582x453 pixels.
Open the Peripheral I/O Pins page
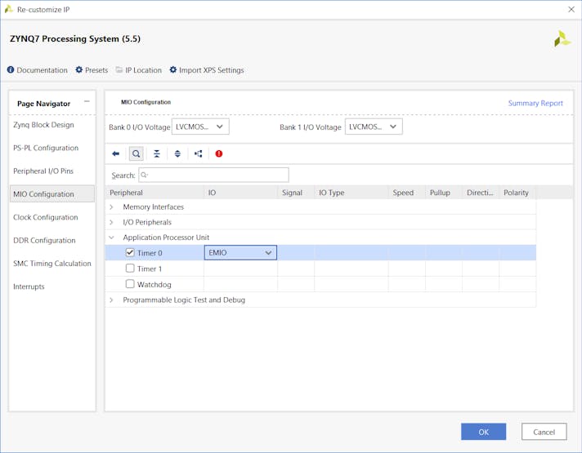(43, 171)
